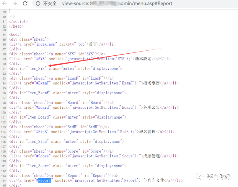Click the "_top" target value on line 86
This screenshot has width=238, height=187.
pyautogui.click(x=80, y=44)
